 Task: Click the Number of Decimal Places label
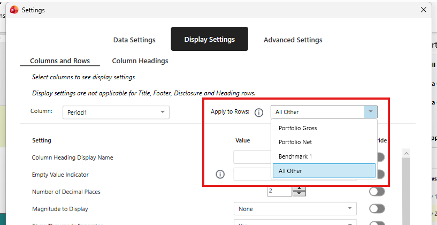pos(66,192)
